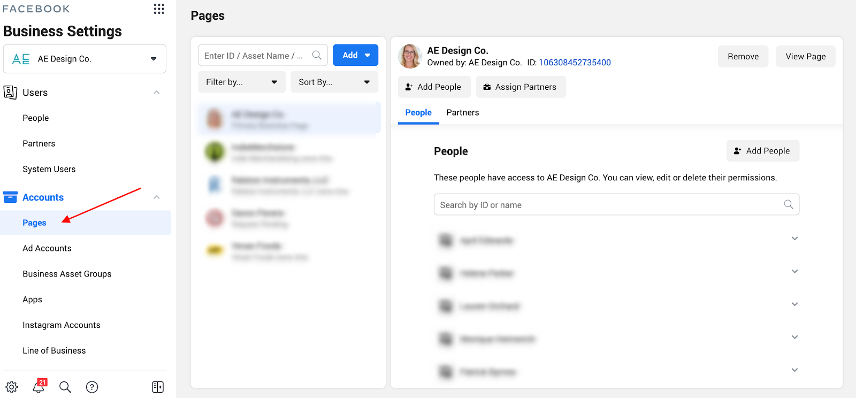Screen dimensions: 856x398
Task: Toggle the sidebar collapse panel icon
Action: click(x=158, y=387)
